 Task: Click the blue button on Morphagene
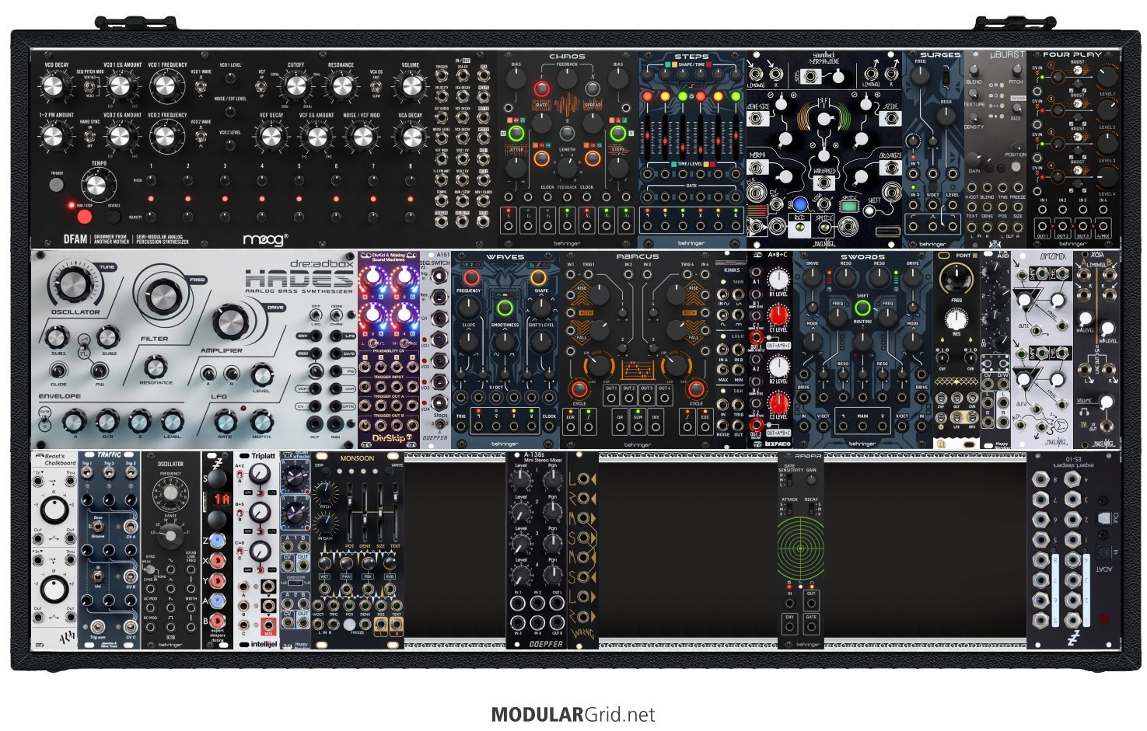click(800, 204)
